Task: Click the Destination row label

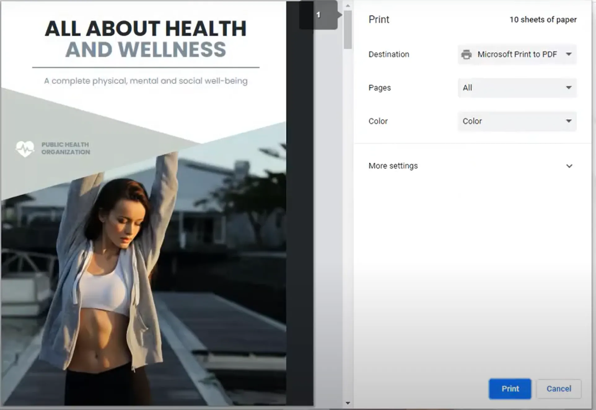Action: [x=388, y=54]
